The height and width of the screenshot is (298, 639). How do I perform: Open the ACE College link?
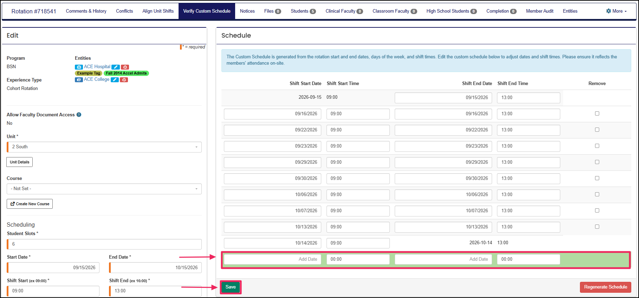pos(97,79)
